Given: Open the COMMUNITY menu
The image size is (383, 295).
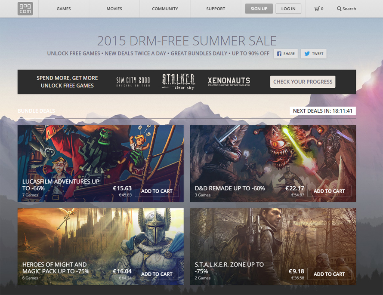Looking at the screenshot, I should [165, 9].
